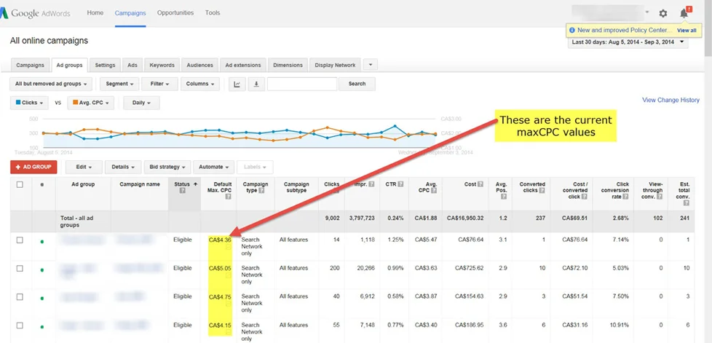Check the CA$5.05 ad group row checkbox
The image size is (712, 343).
(x=20, y=268)
